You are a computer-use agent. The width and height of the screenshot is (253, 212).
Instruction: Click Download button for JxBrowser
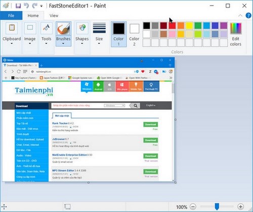[x=150, y=140]
